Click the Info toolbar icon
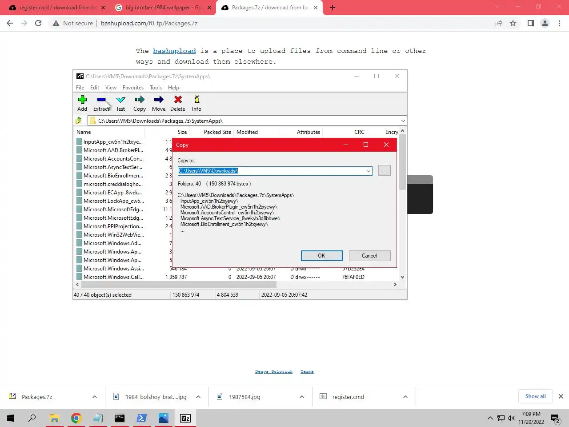The height and width of the screenshot is (427, 569). (196, 100)
